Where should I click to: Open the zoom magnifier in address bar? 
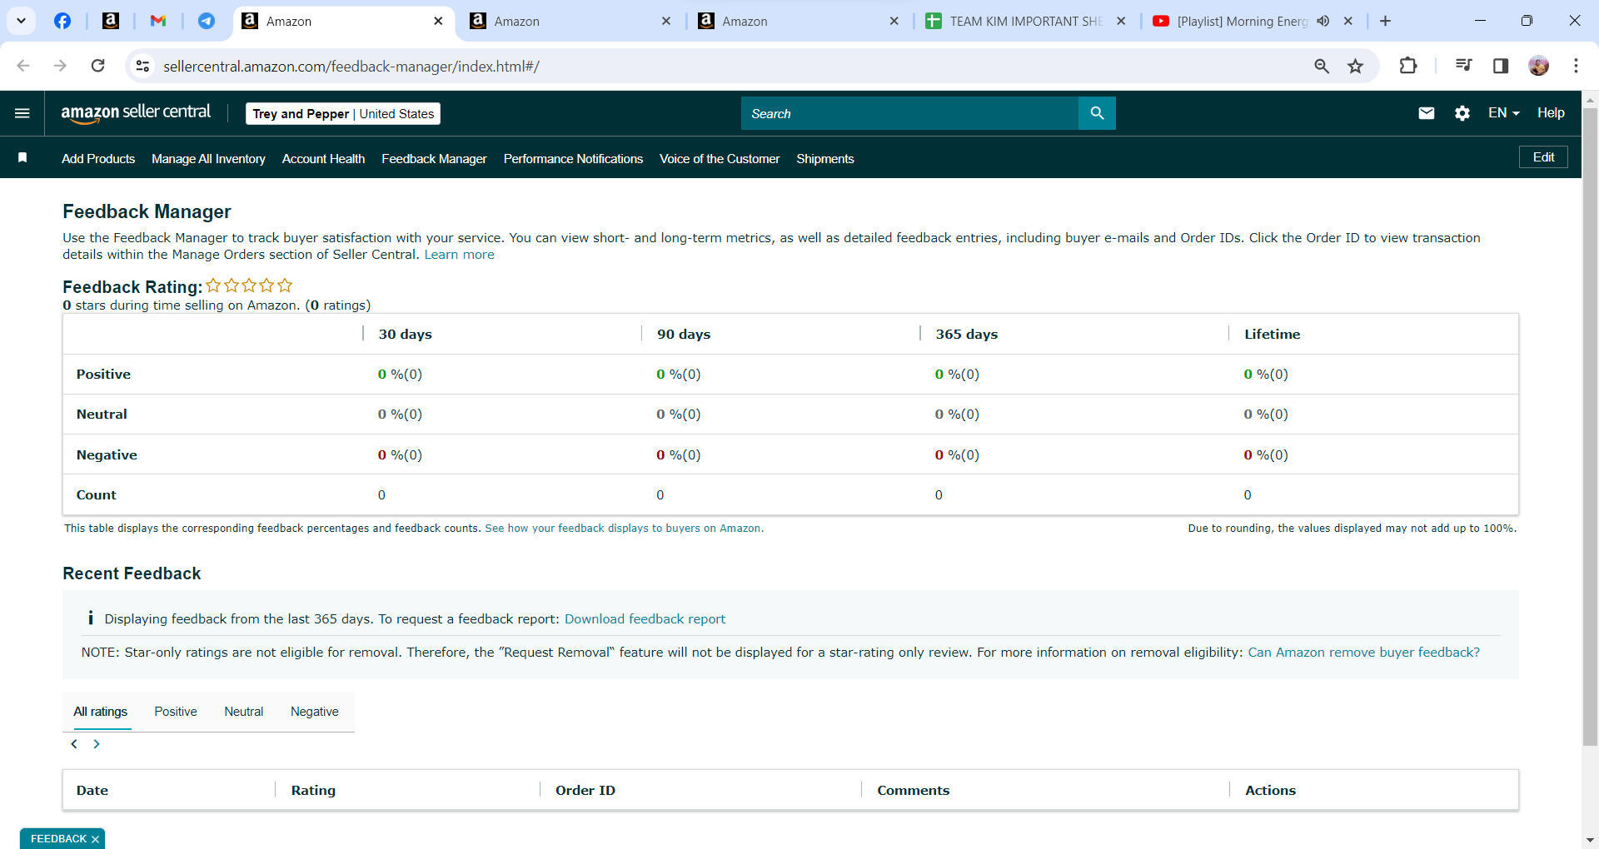point(1322,66)
